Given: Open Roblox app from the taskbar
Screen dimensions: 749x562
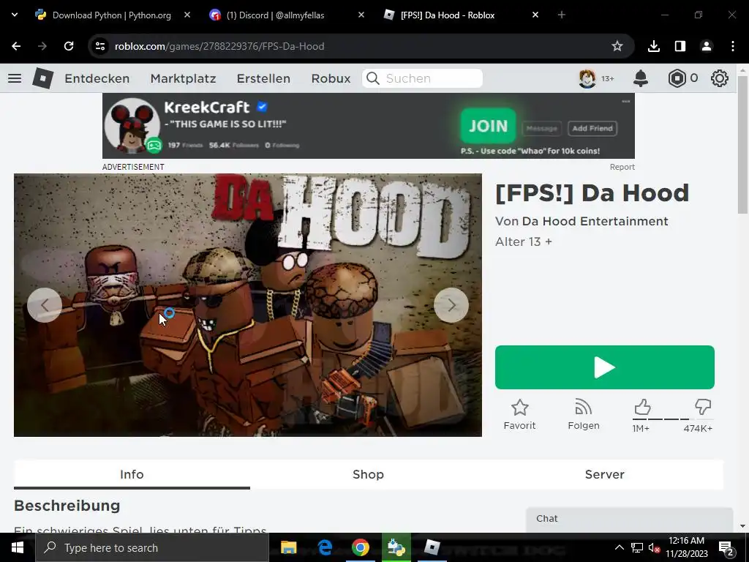Looking at the screenshot, I should point(432,547).
